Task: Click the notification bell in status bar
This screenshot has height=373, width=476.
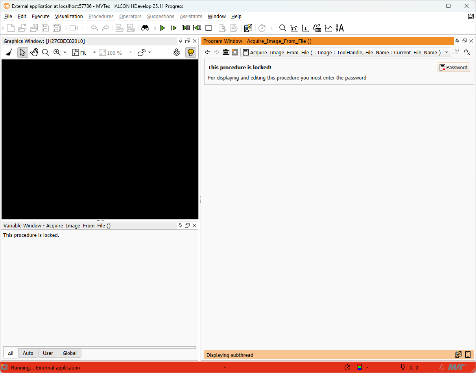Action: pyautogui.click(x=442, y=367)
